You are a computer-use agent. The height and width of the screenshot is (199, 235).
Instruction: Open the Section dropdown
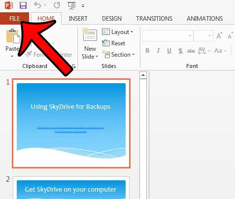(118, 55)
